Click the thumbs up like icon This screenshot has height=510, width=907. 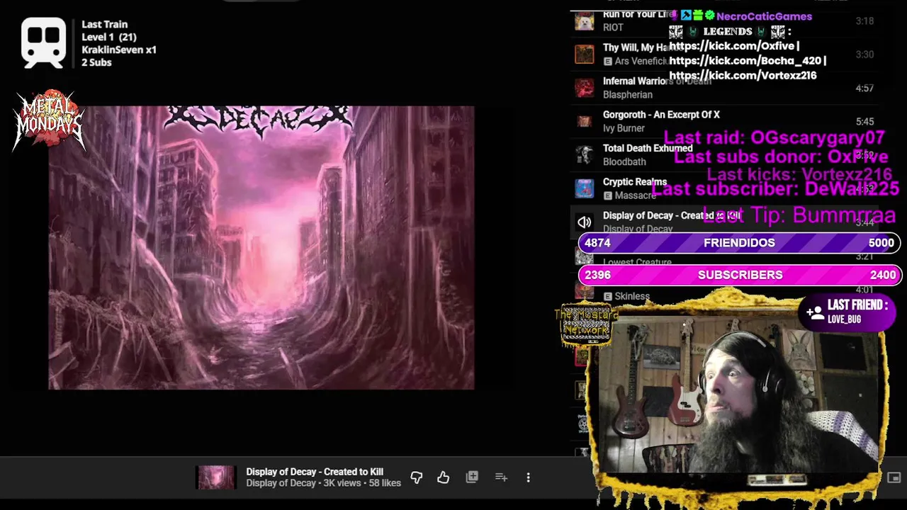click(x=444, y=478)
